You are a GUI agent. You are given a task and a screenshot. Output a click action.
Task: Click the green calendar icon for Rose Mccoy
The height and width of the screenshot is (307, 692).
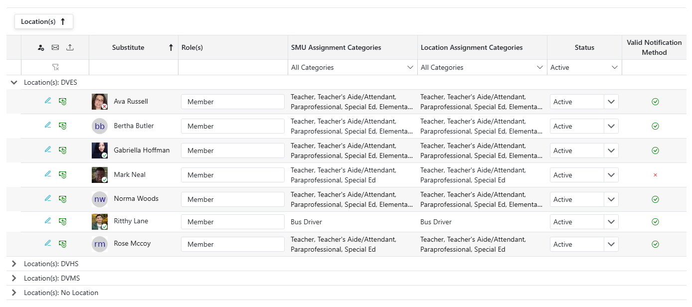pos(63,244)
